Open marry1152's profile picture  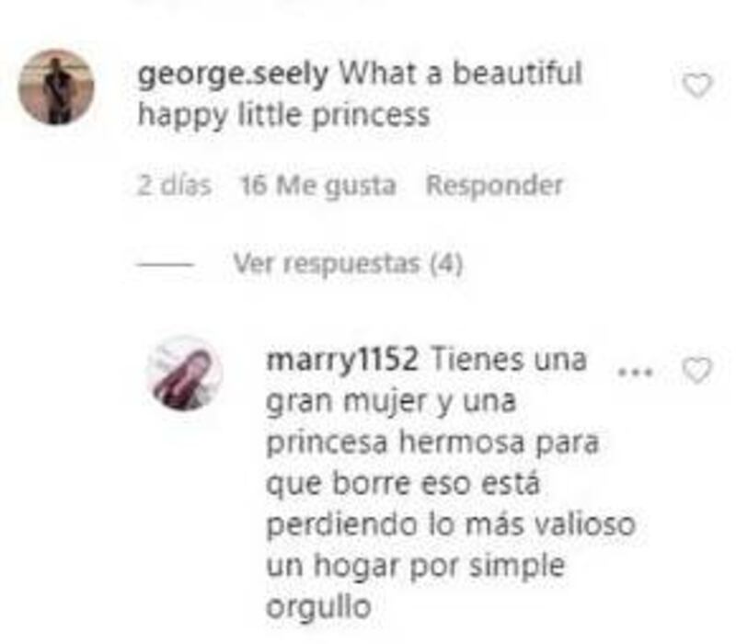pyautogui.click(x=185, y=374)
